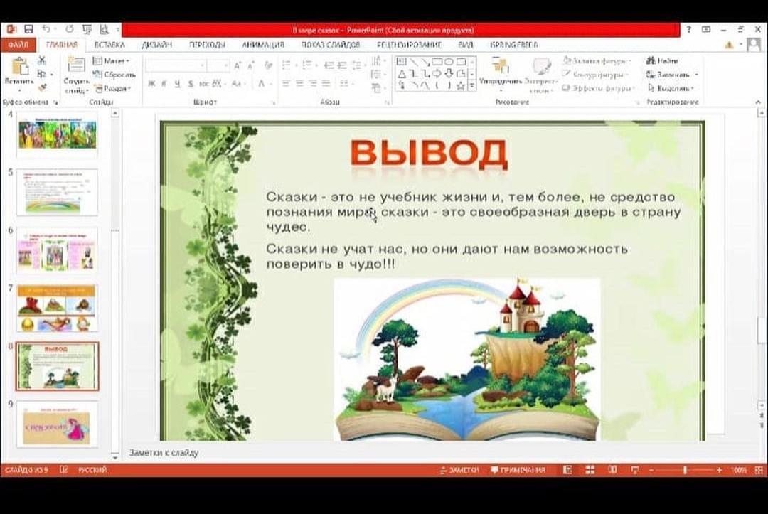Switch to Reading view icon in status bar

(x=612, y=470)
